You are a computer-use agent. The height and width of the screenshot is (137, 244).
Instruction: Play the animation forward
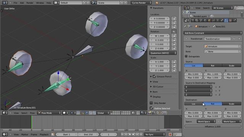(x=133, y=134)
